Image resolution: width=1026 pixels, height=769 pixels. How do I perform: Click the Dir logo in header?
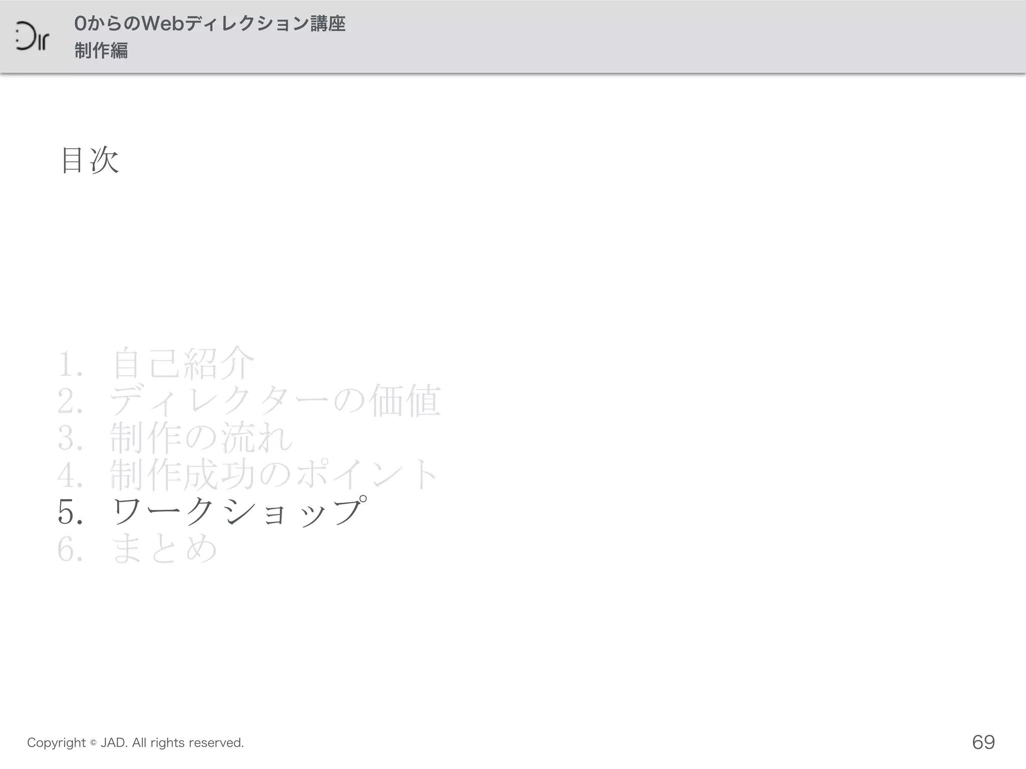click(x=32, y=37)
